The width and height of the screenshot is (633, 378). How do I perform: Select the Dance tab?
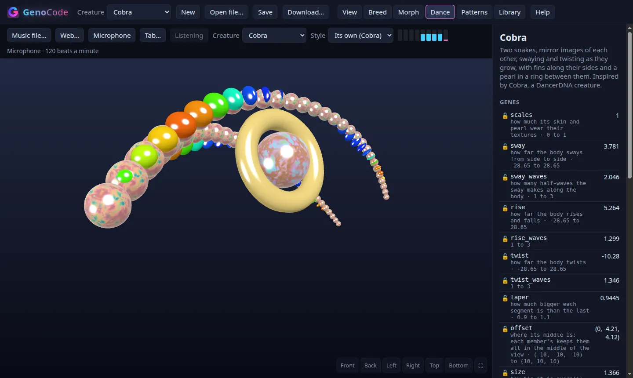click(x=440, y=12)
